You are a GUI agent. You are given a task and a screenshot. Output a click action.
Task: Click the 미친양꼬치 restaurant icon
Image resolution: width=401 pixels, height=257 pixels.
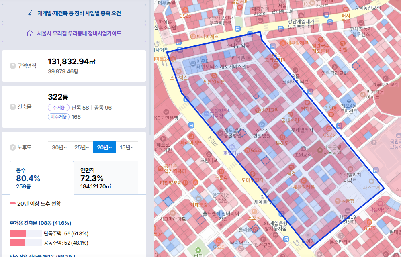coord(185,183)
